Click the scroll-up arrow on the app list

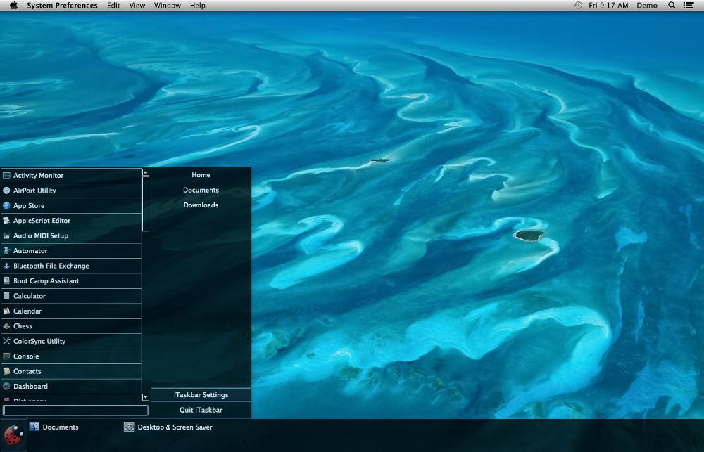coord(146,171)
